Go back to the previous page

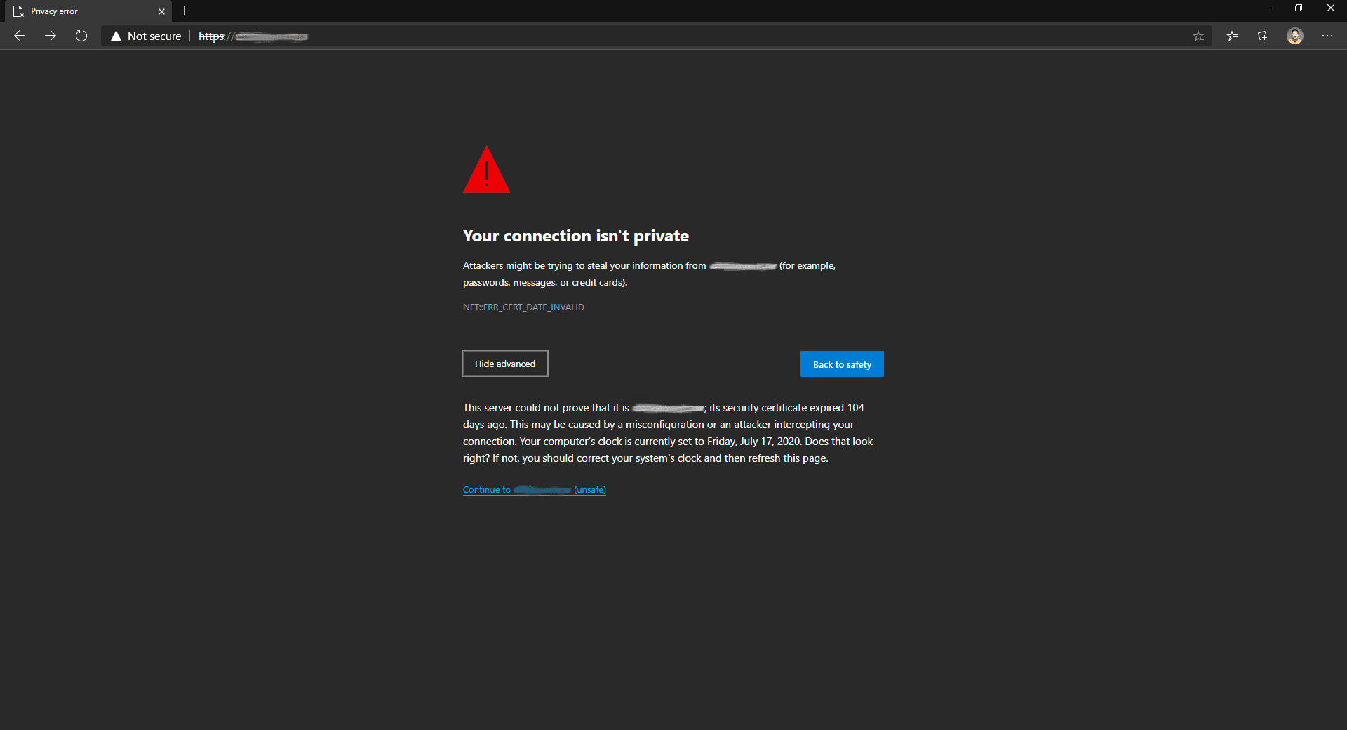(x=20, y=36)
